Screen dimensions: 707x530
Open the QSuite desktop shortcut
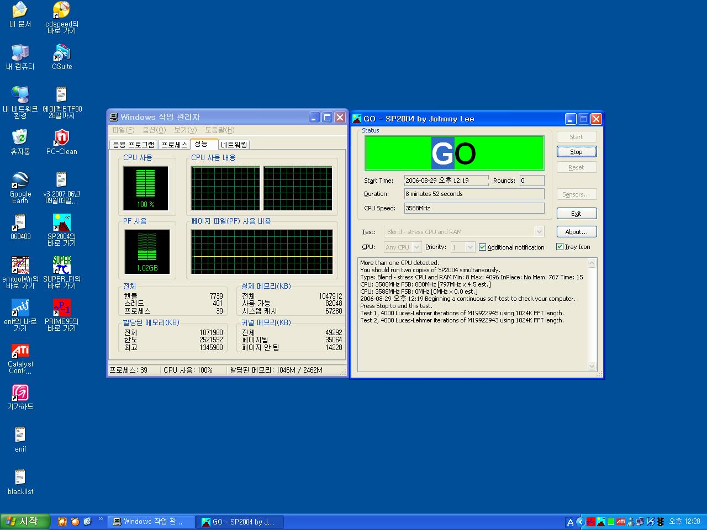pos(62,57)
